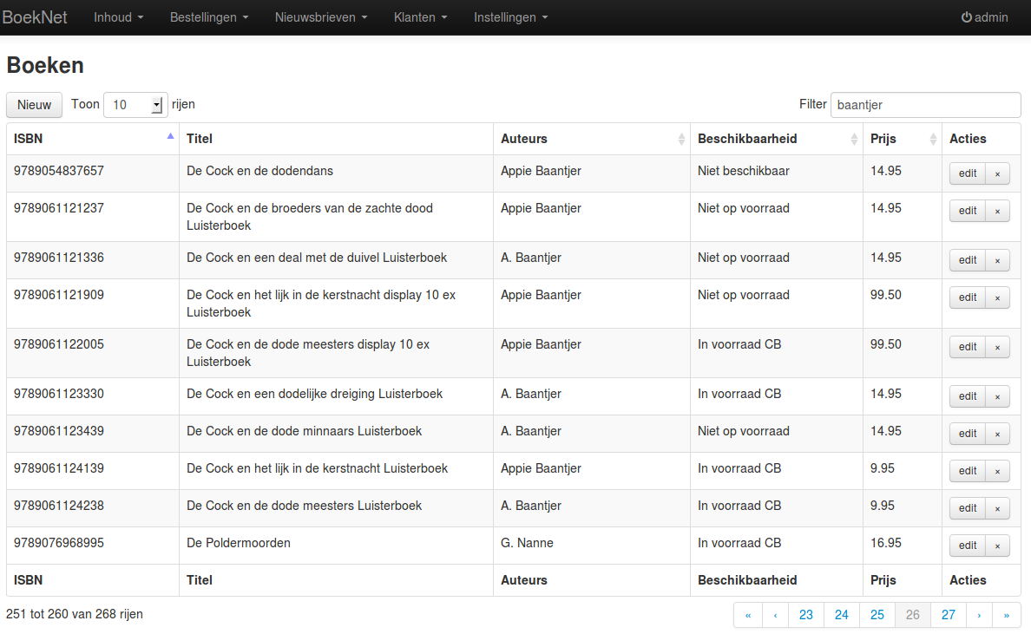
Task: Edit De Cock en de dode minnaars
Action: click(x=968, y=434)
